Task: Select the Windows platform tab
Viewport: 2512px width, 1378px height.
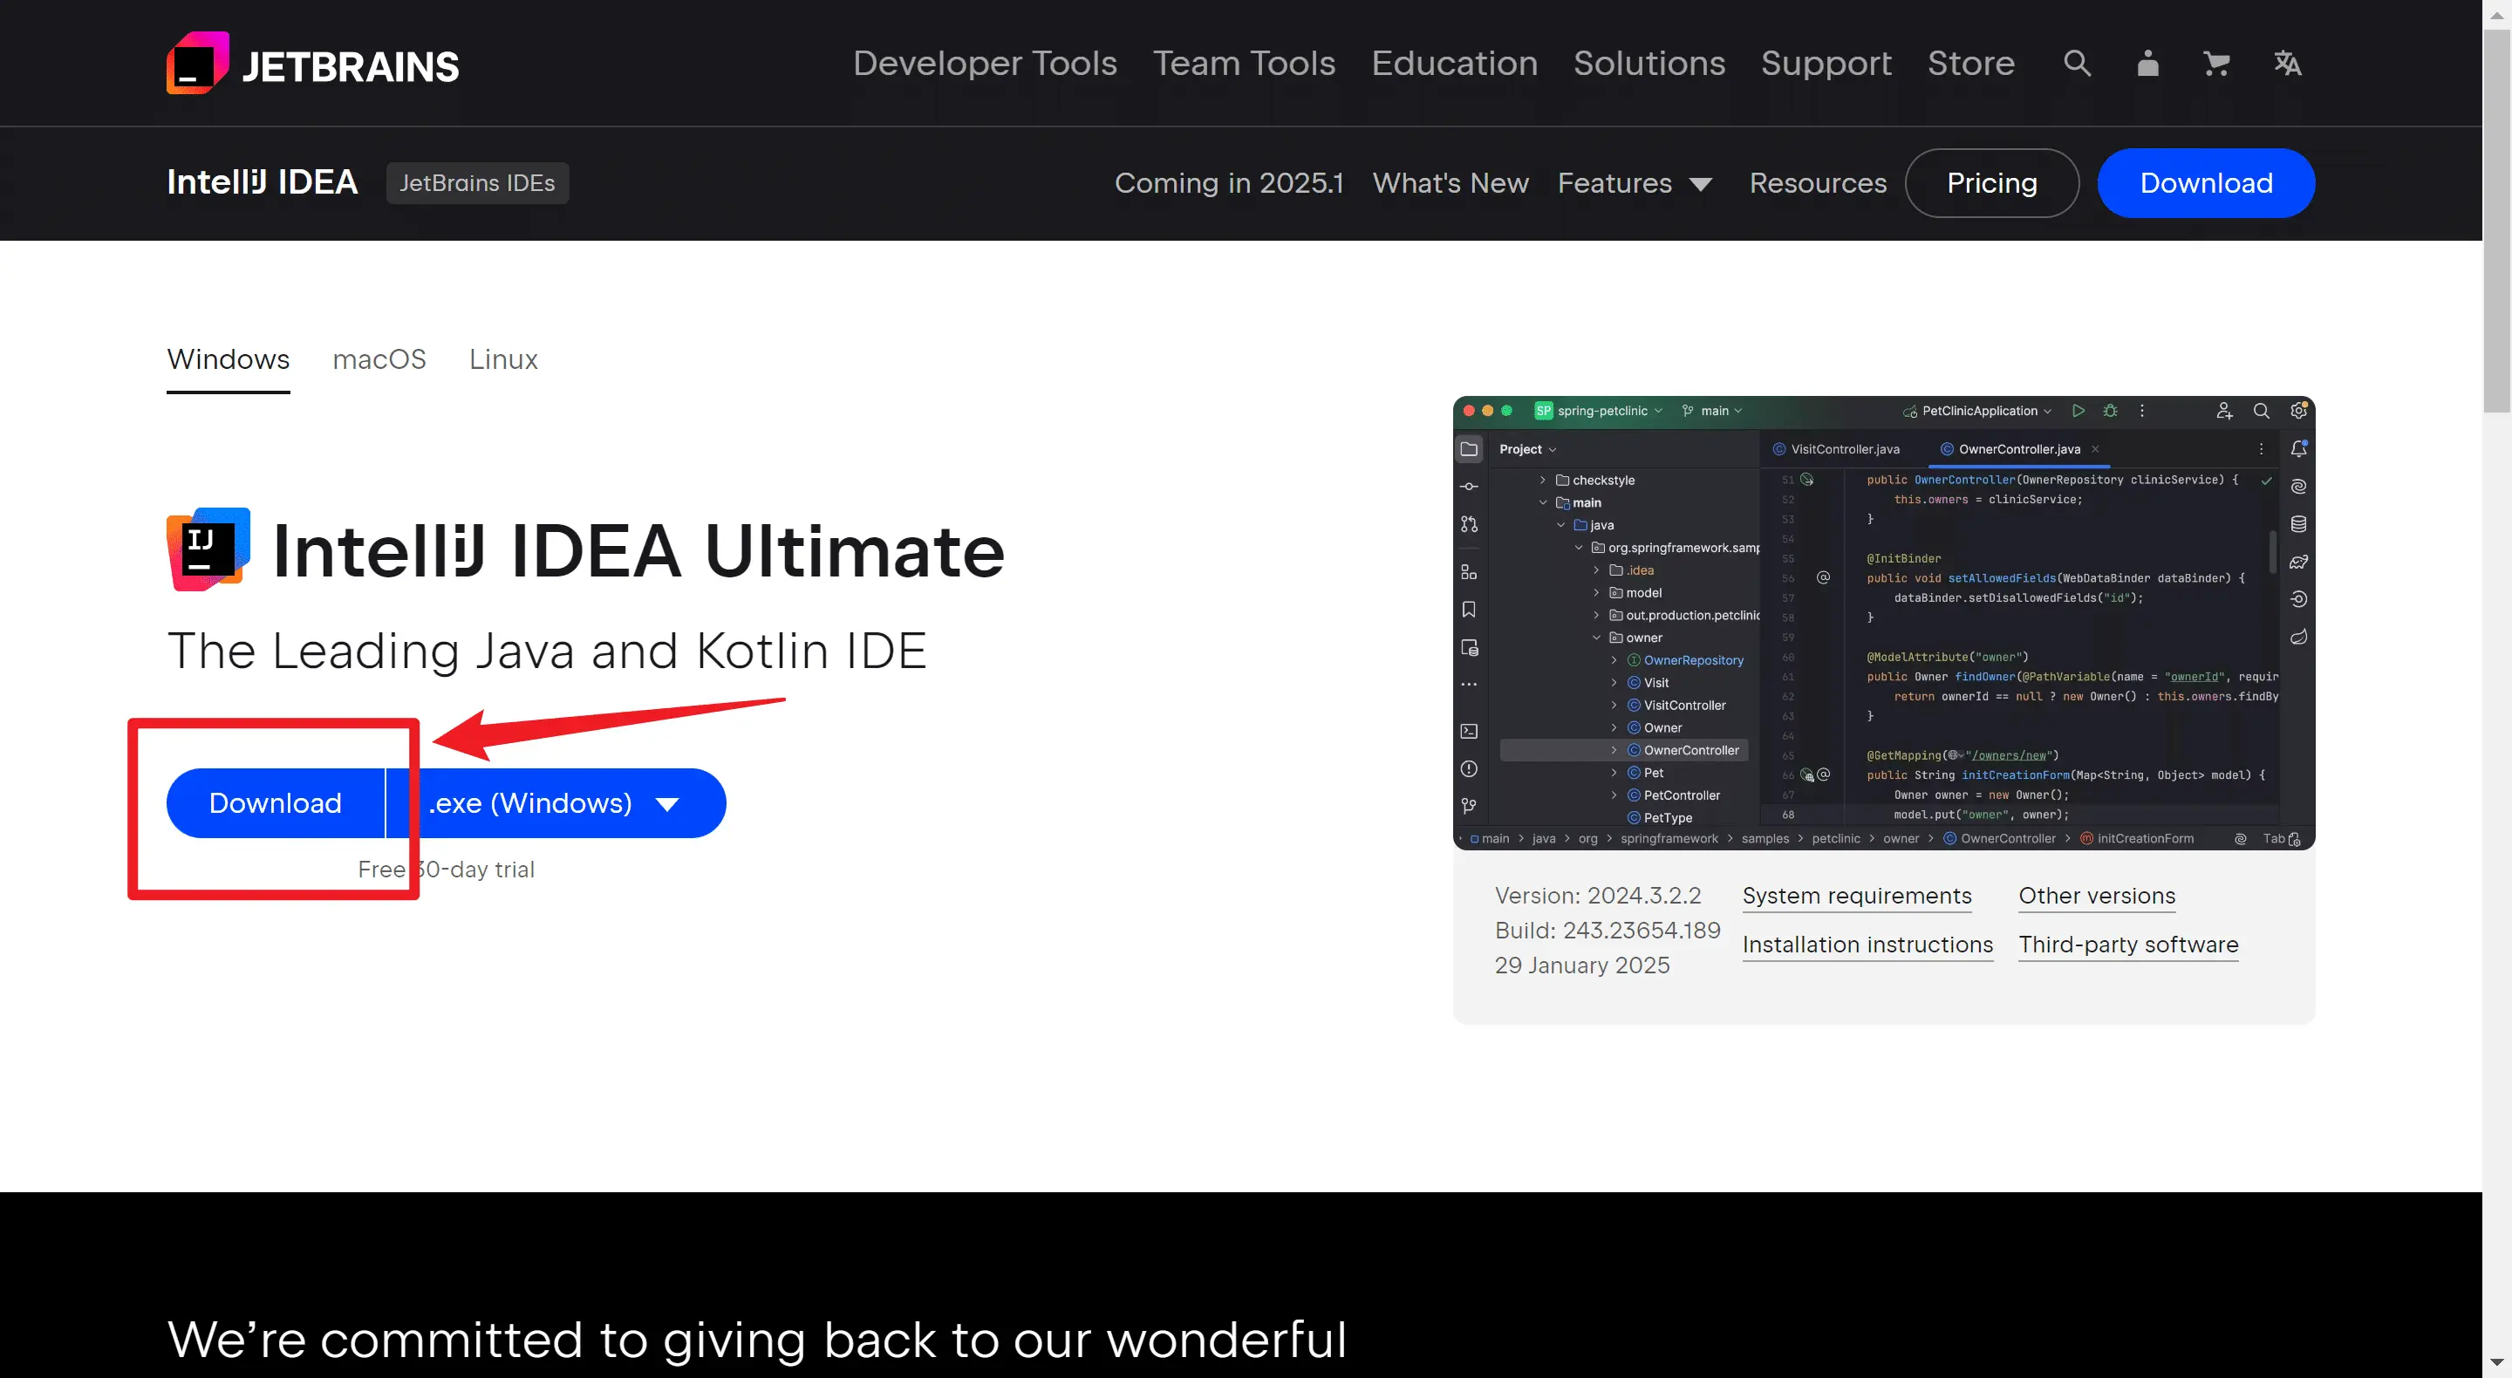Action: click(x=229, y=360)
